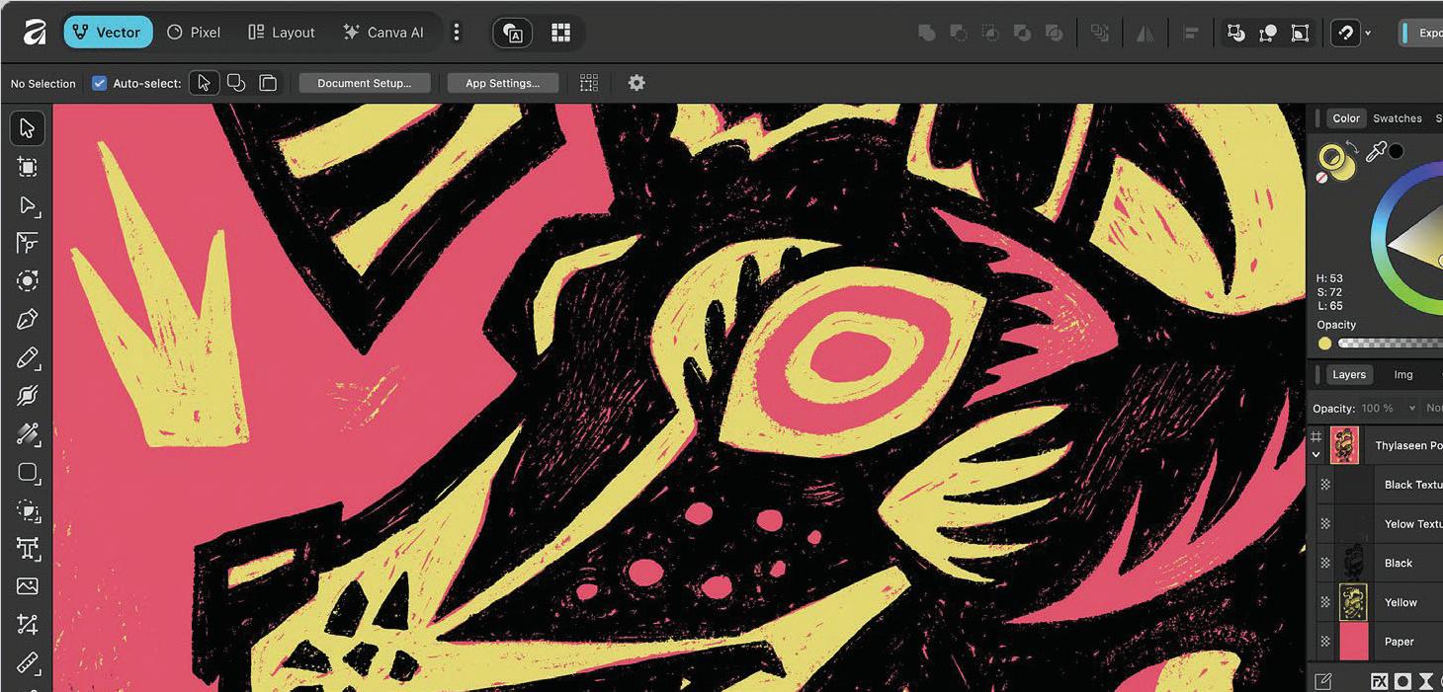Select the Place Image tool

click(x=28, y=586)
